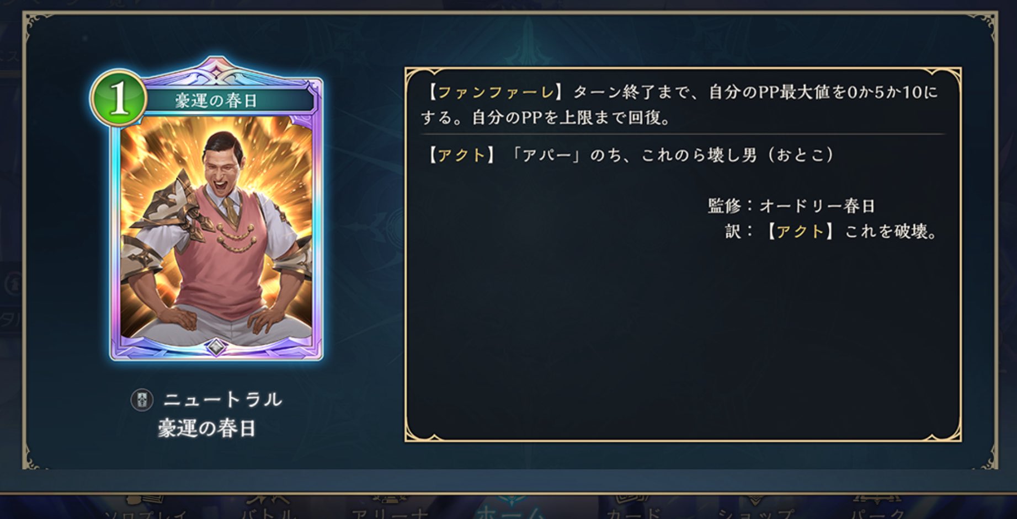The height and width of the screenshot is (519, 1017).
Task: Click the card artwork of the laughing man
Action: coord(216,227)
